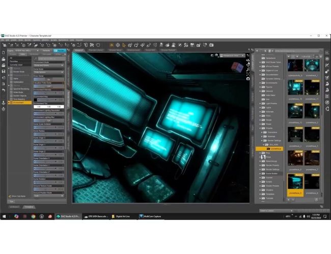Click the top icon in right-edge toolbar
Screen dimensions: 331x254
click(x=327, y=53)
